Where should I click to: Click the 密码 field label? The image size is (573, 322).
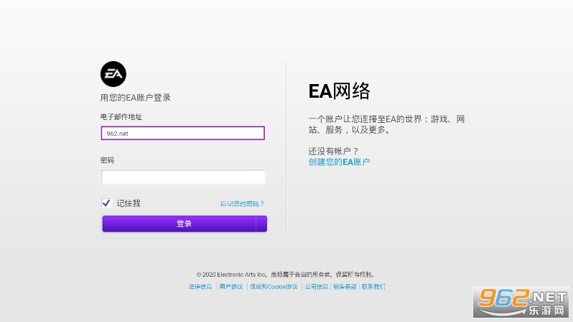pos(108,160)
